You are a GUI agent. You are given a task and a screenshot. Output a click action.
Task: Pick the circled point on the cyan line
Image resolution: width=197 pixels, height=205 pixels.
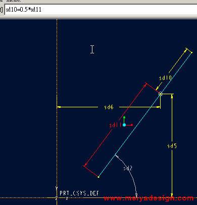160,94
